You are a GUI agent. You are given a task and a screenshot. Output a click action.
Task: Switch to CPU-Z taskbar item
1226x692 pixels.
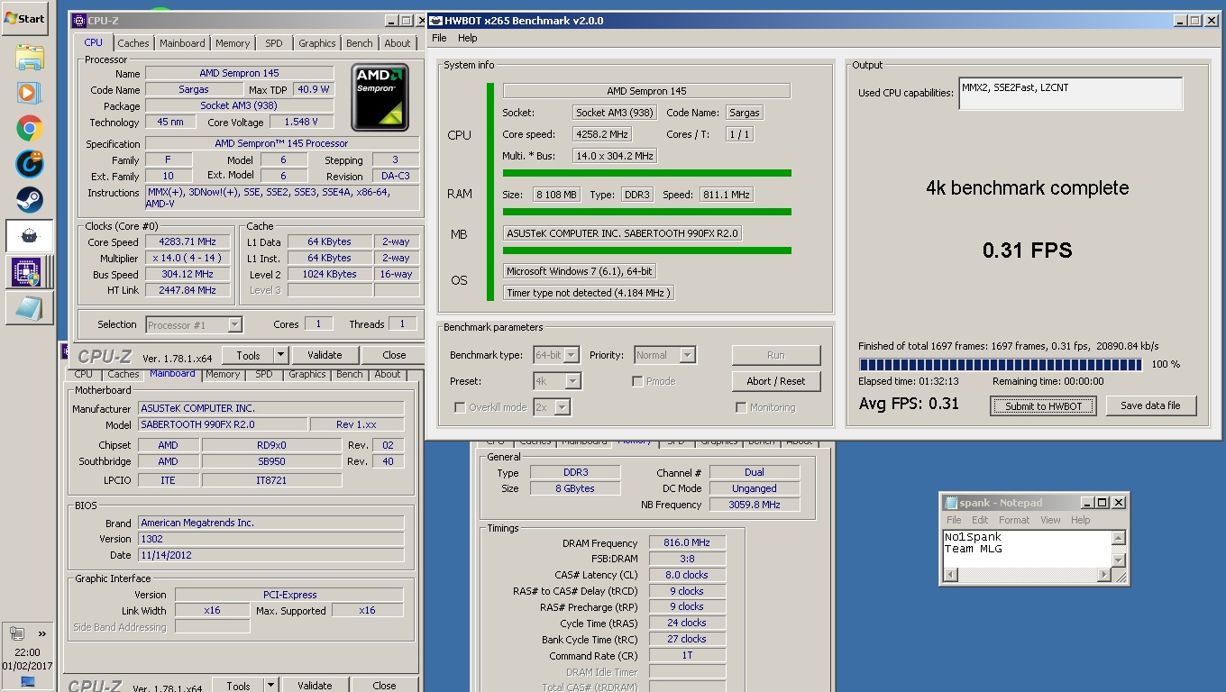tap(29, 271)
